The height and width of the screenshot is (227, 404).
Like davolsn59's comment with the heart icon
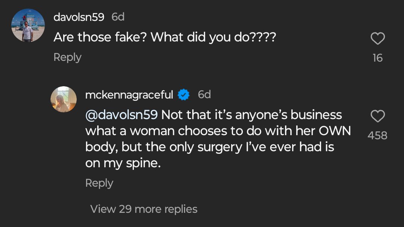coord(378,38)
